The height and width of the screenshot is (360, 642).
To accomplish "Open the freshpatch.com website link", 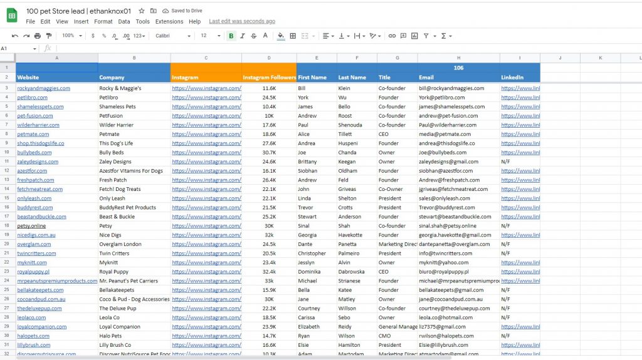I will click(36, 180).
